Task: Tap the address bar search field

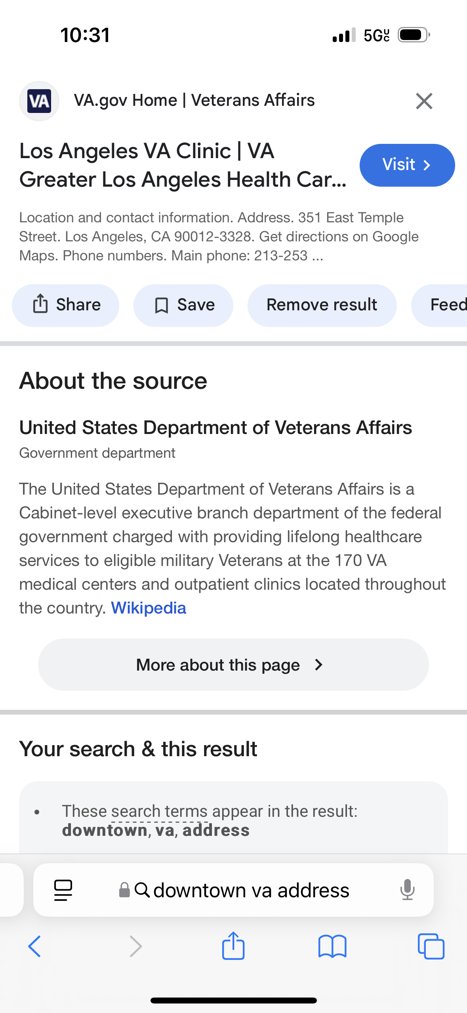Action: click(233, 890)
